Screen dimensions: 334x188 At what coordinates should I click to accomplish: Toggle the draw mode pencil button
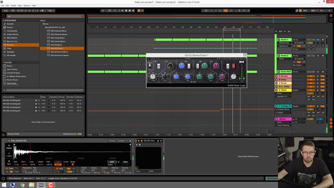[297, 11]
